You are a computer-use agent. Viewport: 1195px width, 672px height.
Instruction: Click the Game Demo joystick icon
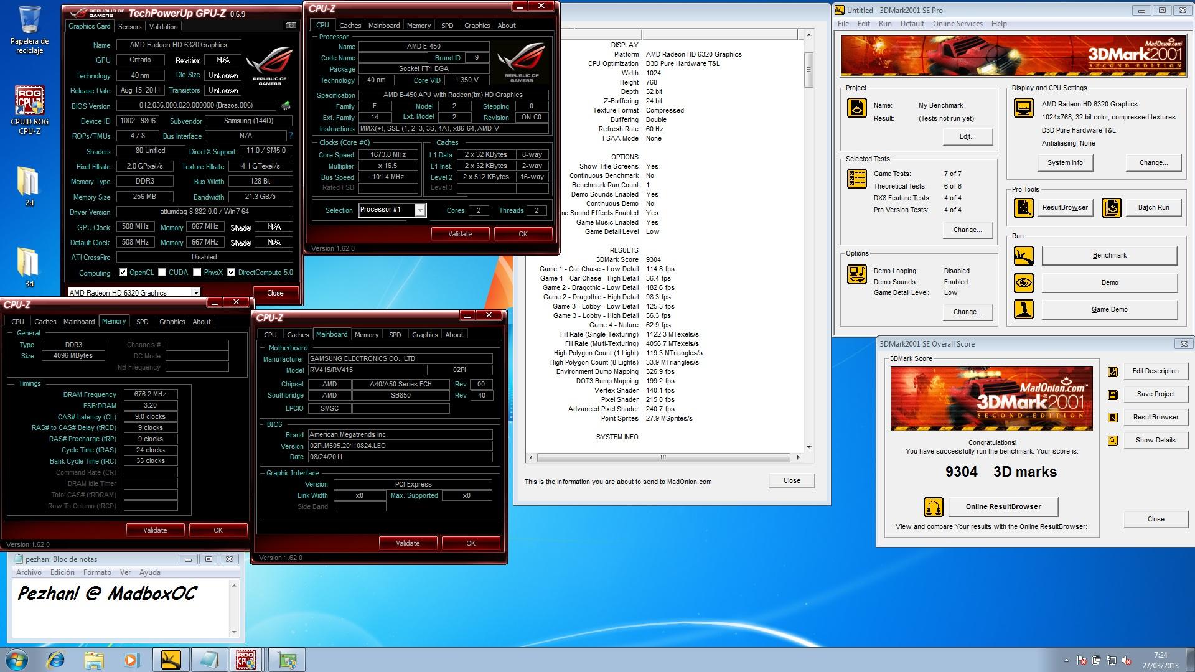1023,309
